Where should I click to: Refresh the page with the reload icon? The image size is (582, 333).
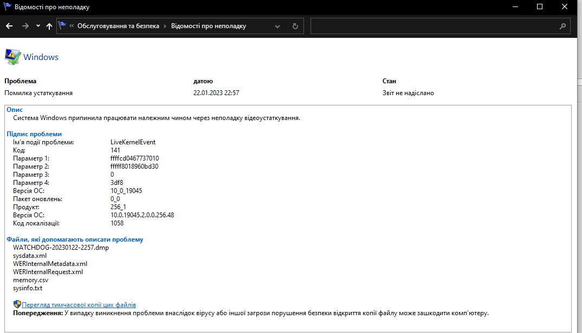tap(295, 26)
